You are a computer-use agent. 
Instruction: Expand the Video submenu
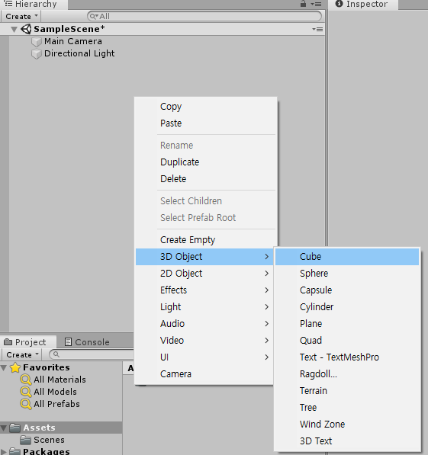[x=204, y=341]
